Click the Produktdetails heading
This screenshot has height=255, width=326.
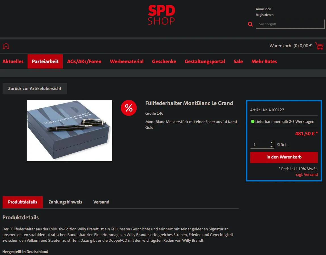pos(20,218)
